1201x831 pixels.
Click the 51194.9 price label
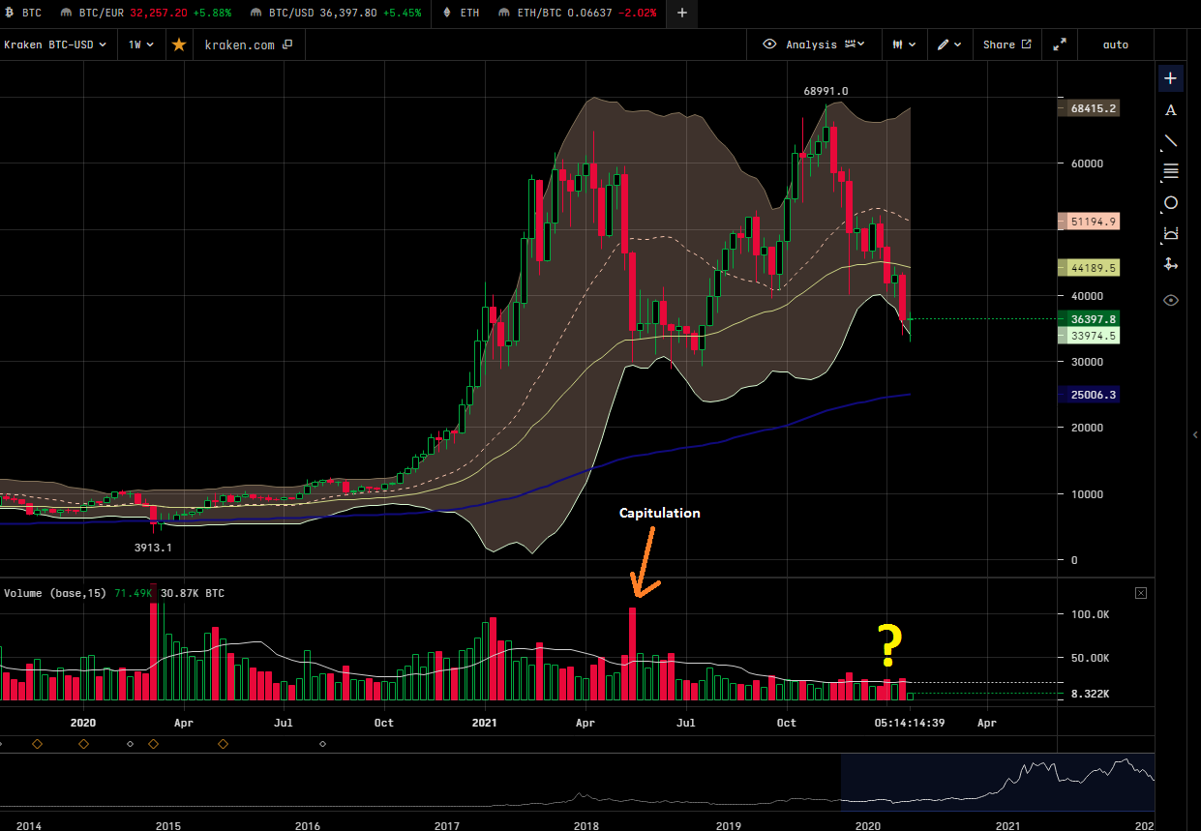tap(1091, 222)
